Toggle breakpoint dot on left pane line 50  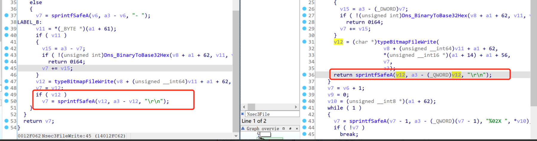point(6,101)
